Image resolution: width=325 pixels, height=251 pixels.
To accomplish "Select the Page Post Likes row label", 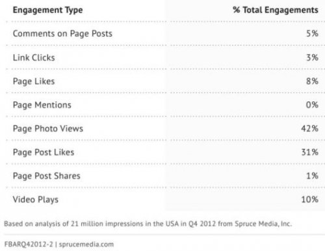I will pyautogui.click(x=44, y=152).
